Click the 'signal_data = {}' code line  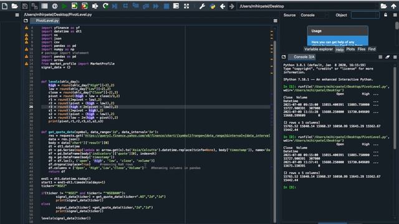tap(55, 67)
